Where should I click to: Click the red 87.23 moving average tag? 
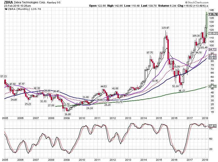pos(212,56)
